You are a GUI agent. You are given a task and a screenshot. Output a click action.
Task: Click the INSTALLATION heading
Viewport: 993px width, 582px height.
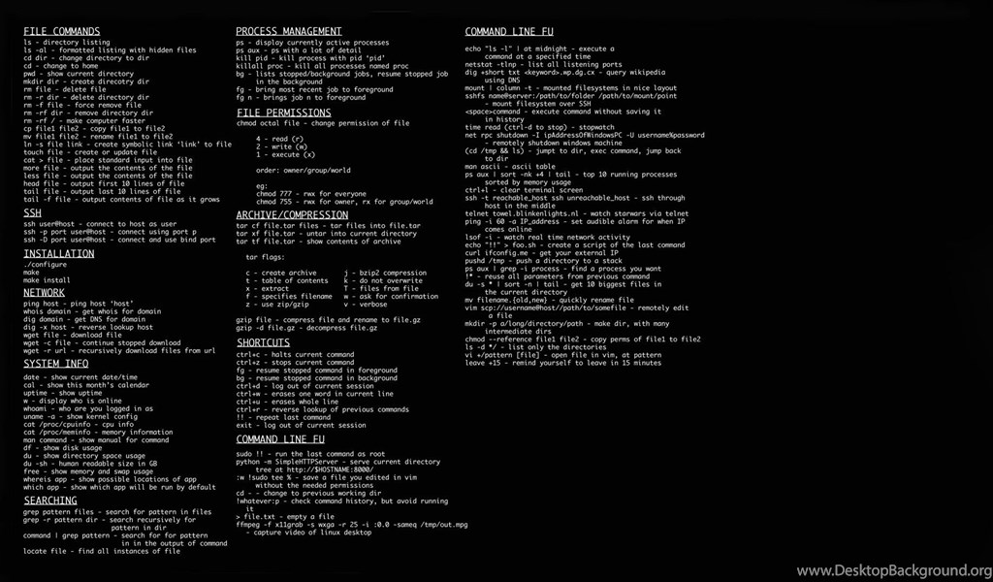[59, 253]
